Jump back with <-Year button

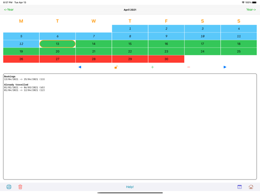tap(9, 9)
